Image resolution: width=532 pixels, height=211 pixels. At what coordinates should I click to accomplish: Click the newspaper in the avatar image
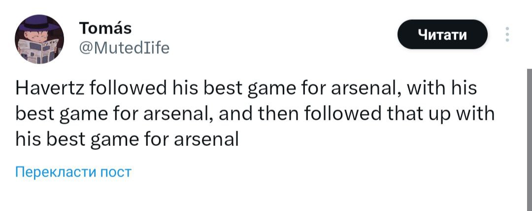pyautogui.click(x=38, y=49)
